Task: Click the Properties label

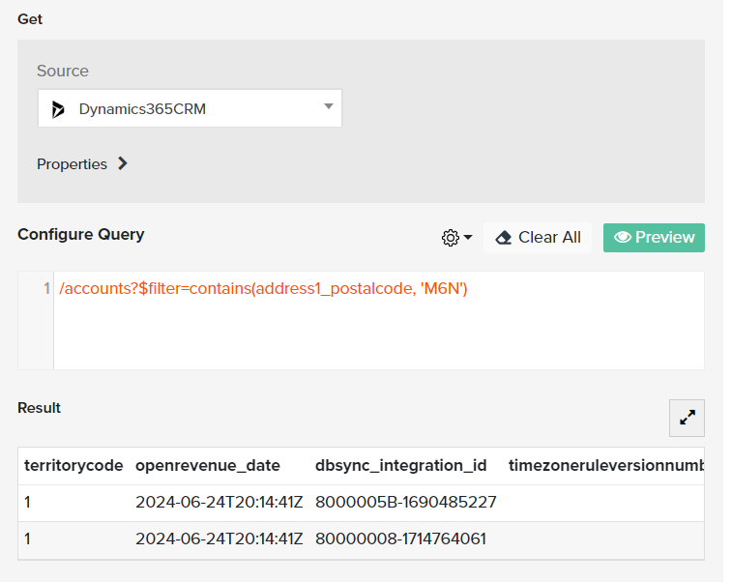Action: click(x=73, y=164)
